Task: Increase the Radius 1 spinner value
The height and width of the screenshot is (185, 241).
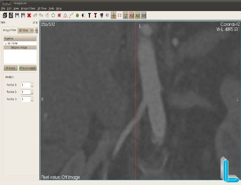Action: [32, 84]
